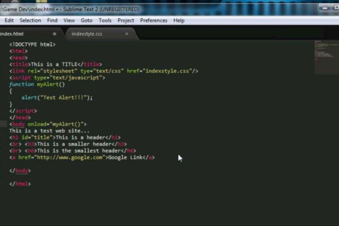This screenshot has width=339, height=226.
Task: Open the Selection menu
Action: pyautogui.click(x=31, y=20)
